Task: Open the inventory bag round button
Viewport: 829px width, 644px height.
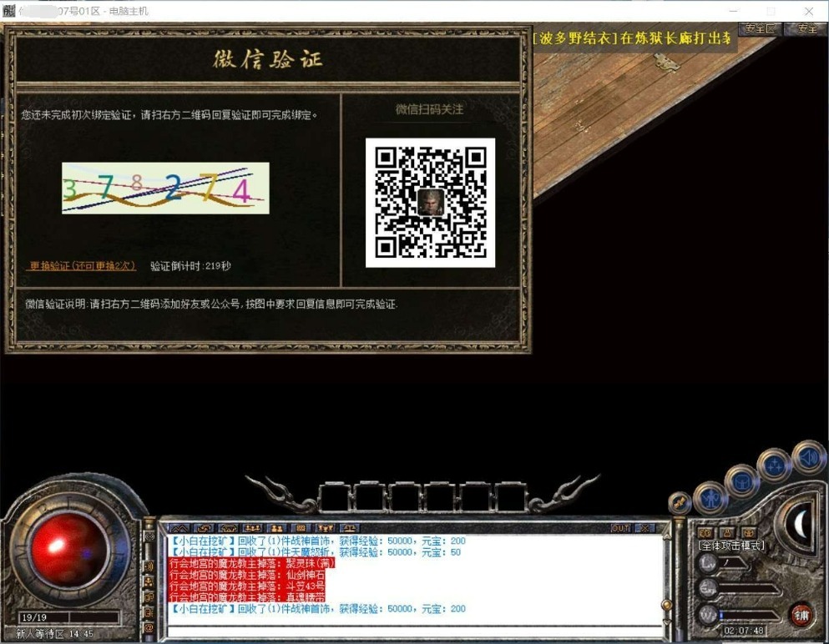Action: pyautogui.click(x=741, y=480)
